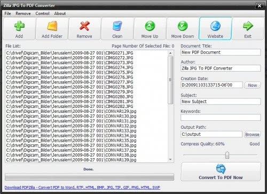Open the File menu
This screenshot has width=267, height=194.
point(7,13)
